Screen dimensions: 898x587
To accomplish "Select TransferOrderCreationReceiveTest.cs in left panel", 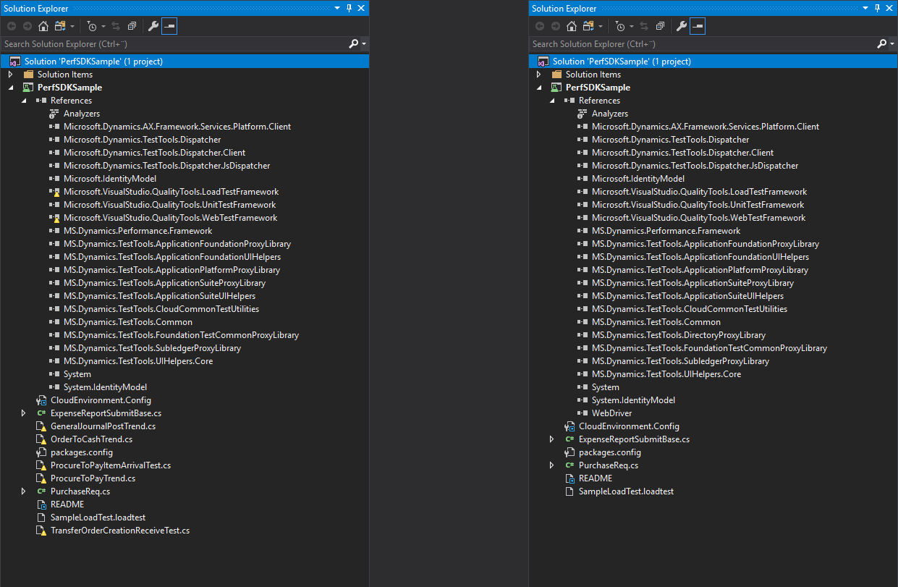I will pos(119,531).
